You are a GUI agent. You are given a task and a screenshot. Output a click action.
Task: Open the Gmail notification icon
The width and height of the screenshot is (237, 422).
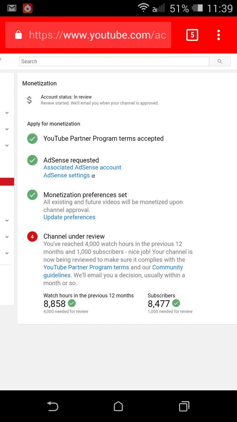pos(12,8)
